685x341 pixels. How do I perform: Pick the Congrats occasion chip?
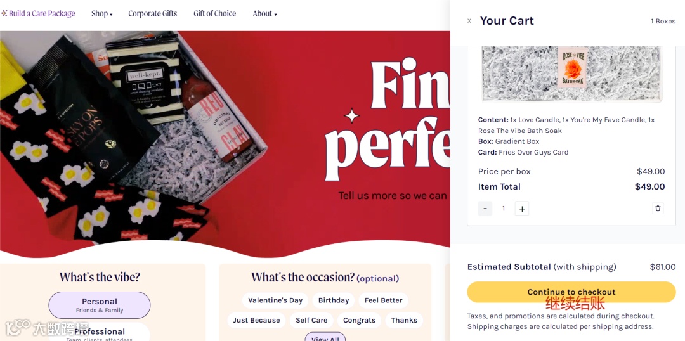[360, 320]
